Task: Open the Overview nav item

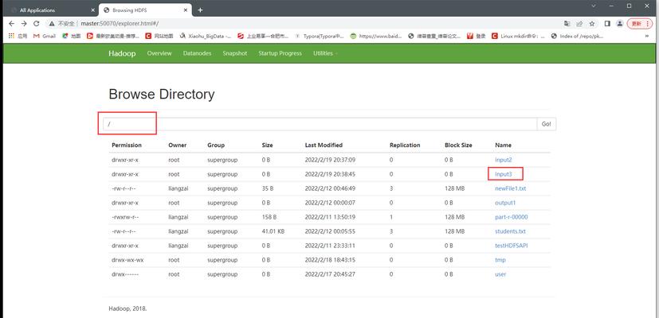Action: tap(159, 53)
